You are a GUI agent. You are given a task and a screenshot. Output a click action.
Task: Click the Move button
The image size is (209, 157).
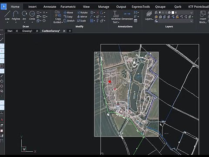pyautogui.click(x=68, y=13)
